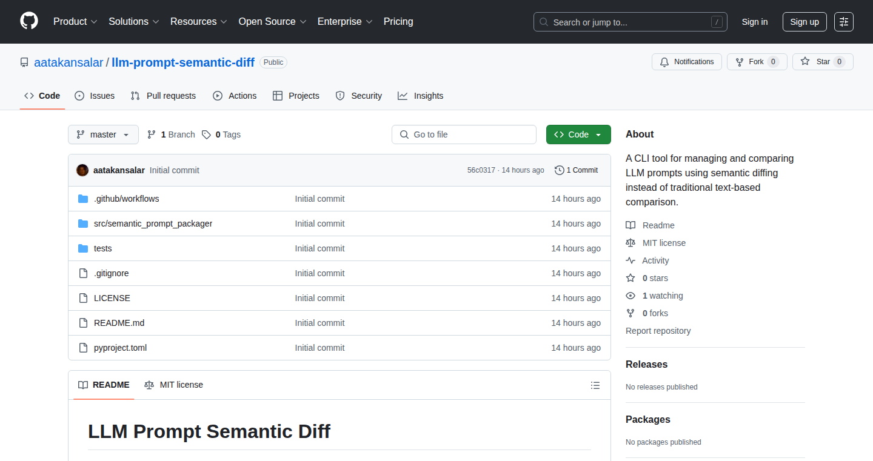Open the command palette icon in header
Image resolution: width=873 pixels, height=461 pixels.
click(x=844, y=22)
